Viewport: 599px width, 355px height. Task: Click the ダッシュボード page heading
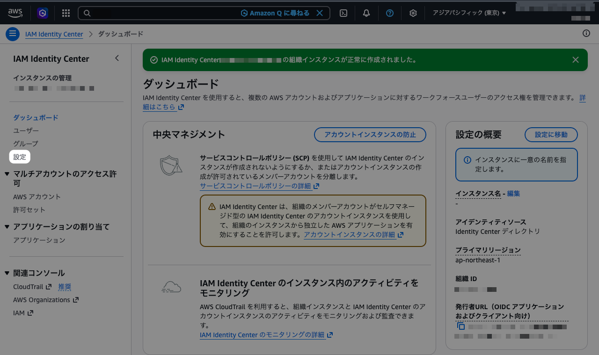coord(181,84)
